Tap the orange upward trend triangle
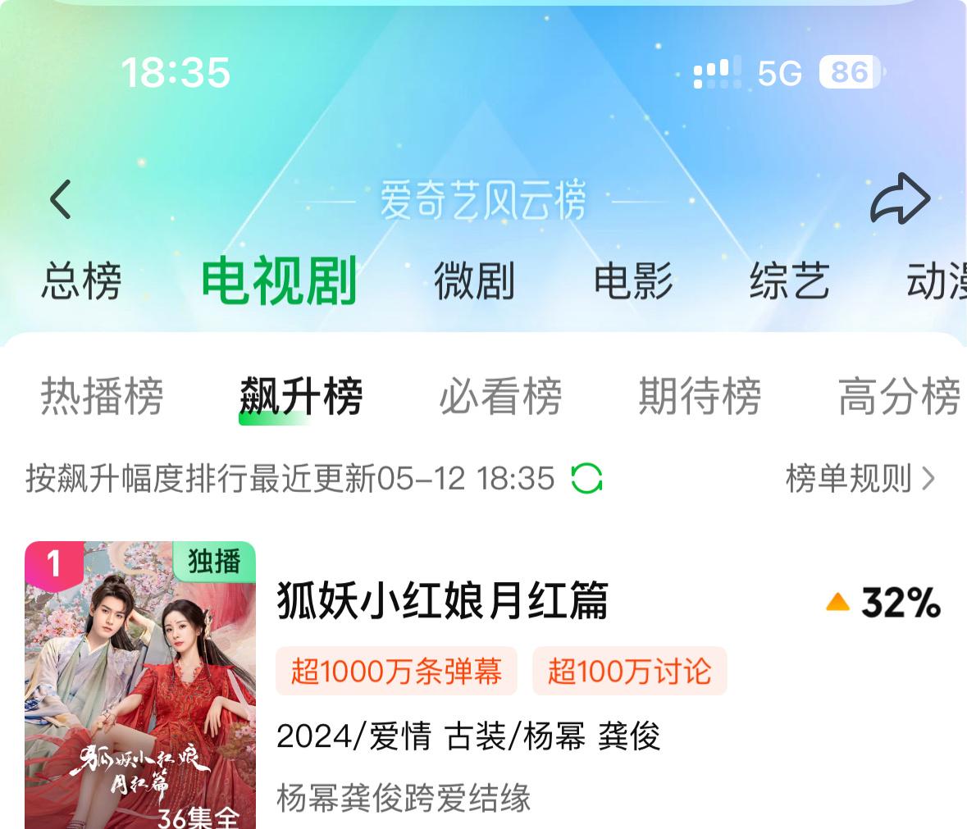The height and width of the screenshot is (829, 967). (837, 602)
